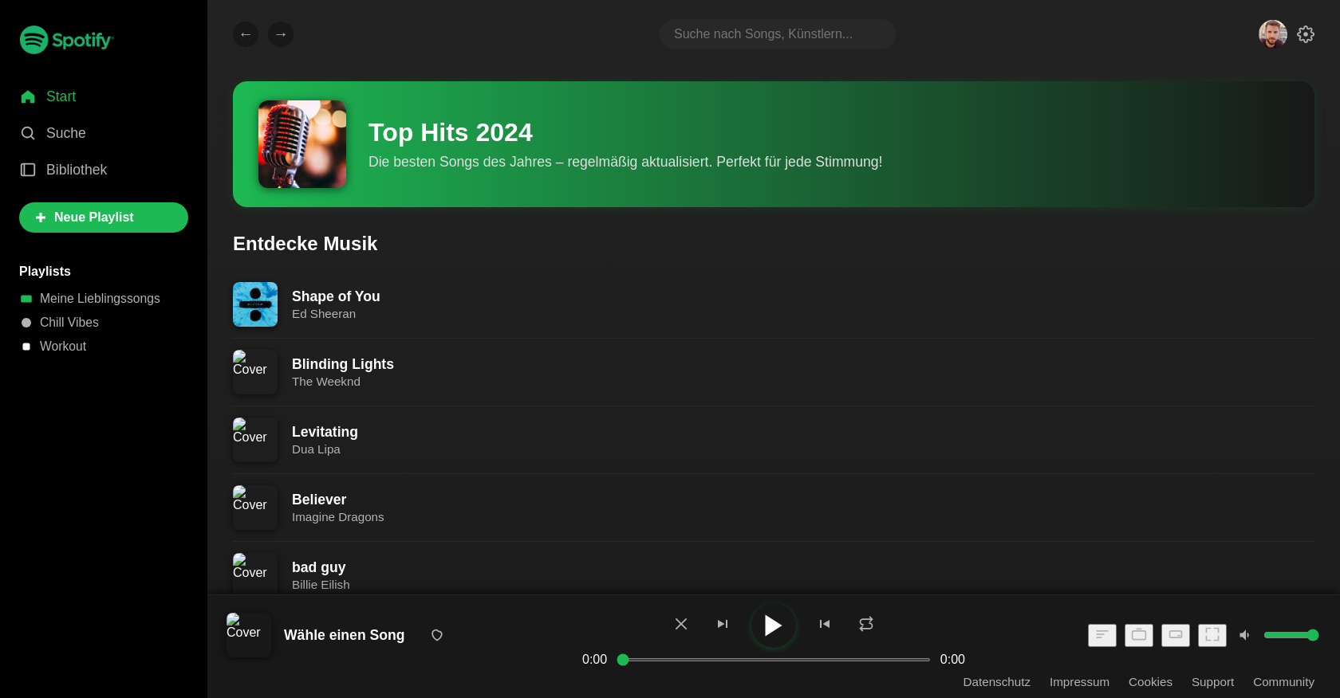Click the skip-to-next track icon
Viewport: 1340px width, 698px height.
(723, 624)
